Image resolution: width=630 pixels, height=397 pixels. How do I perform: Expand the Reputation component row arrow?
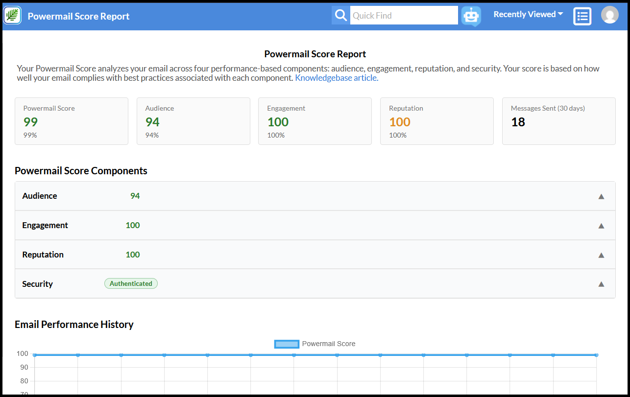coord(601,255)
